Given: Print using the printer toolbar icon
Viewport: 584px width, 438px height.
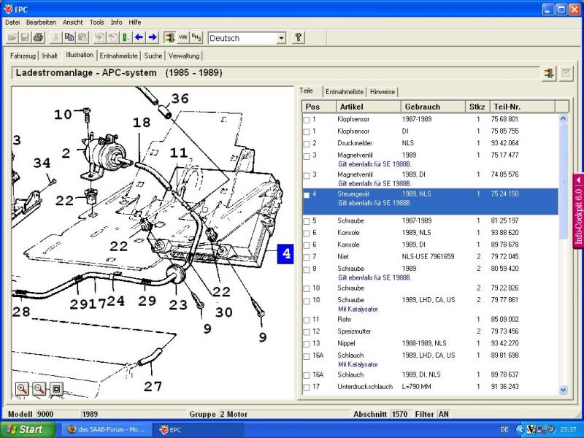Looking at the screenshot, I should click(x=39, y=37).
